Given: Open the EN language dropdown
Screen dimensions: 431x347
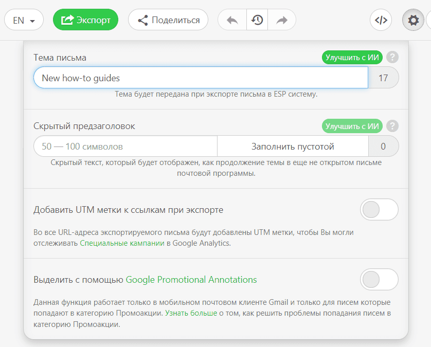Looking at the screenshot, I should 24,20.
